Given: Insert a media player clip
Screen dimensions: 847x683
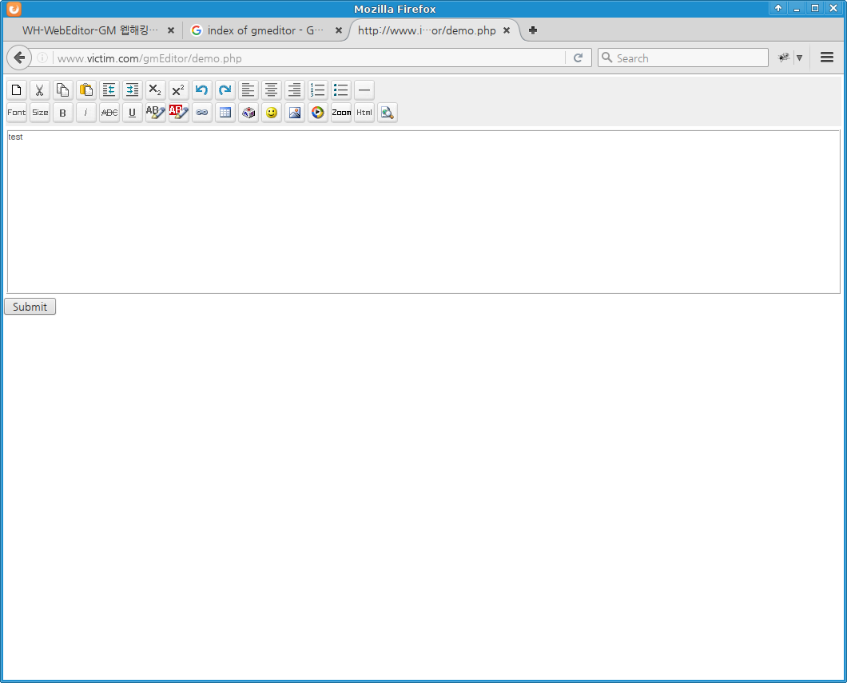Looking at the screenshot, I should pos(318,113).
